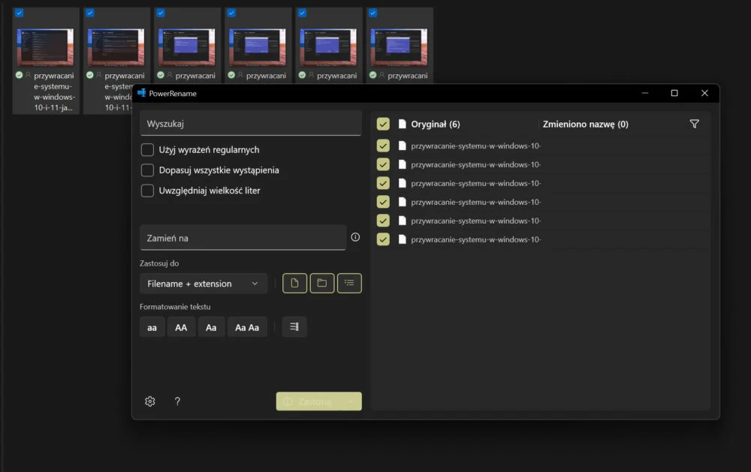This screenshot has height=472, width=751.
Task: Enable Uwzględniaj wielkość liter checkbox
Action: (x=147, y=191)
